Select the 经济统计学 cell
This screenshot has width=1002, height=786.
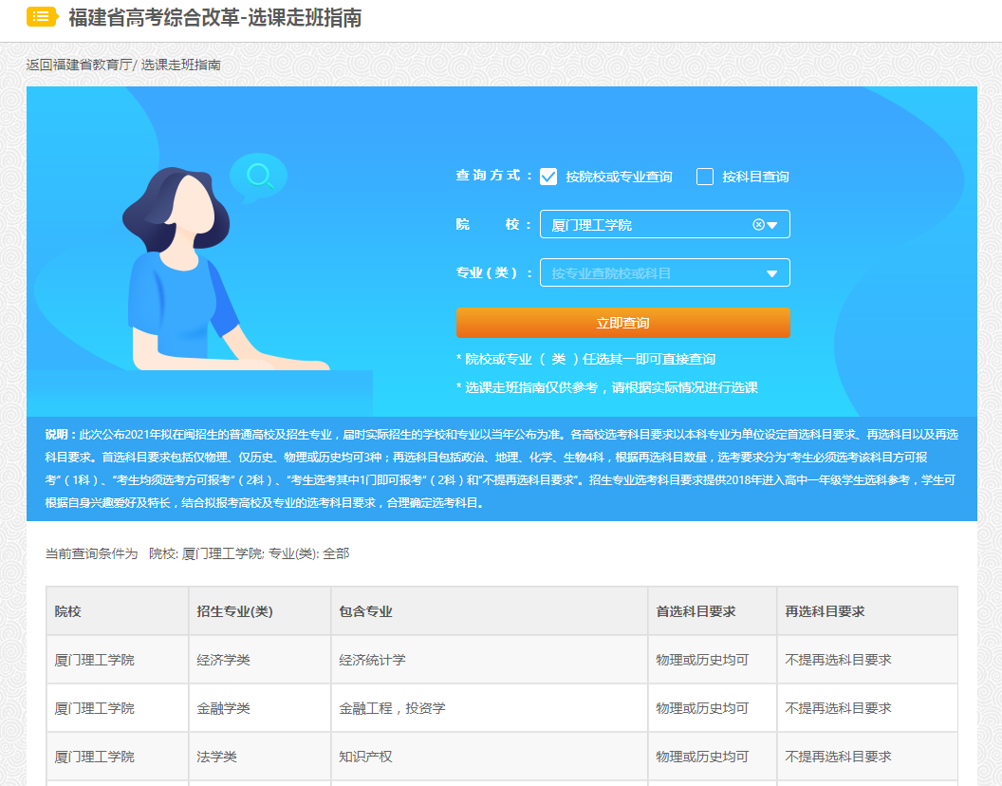point(490,660)
